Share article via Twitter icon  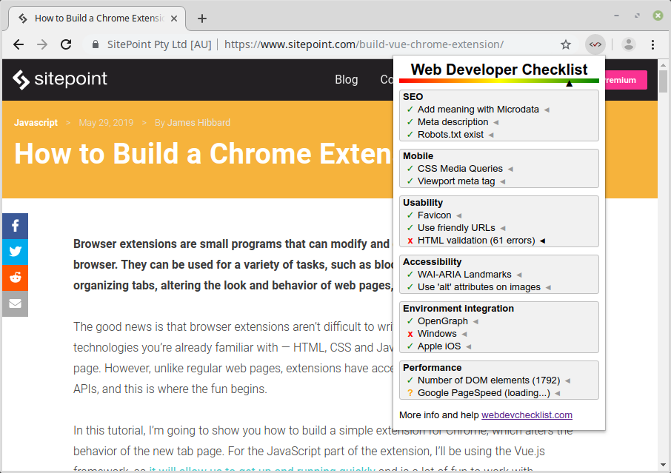(x=15, y=252)
